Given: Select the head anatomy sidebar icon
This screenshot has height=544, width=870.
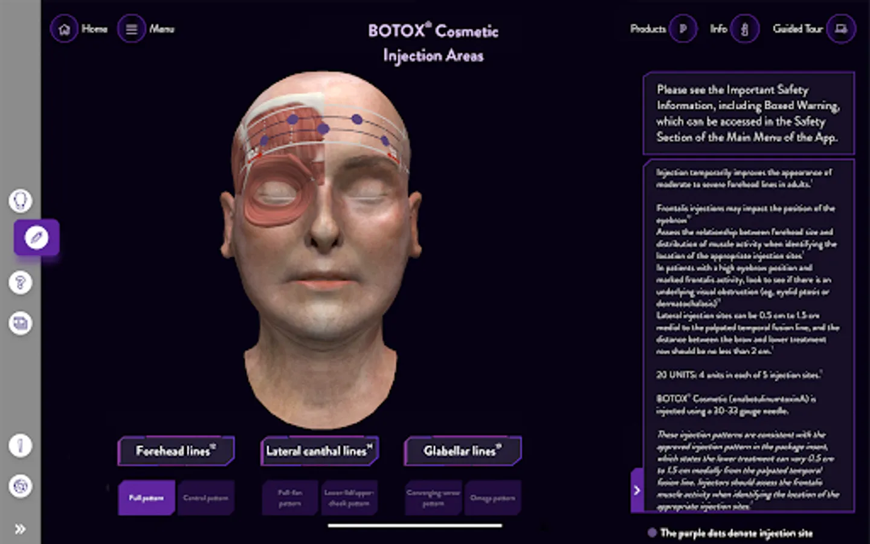Looking at the screenshot, I should coord(21,200).
